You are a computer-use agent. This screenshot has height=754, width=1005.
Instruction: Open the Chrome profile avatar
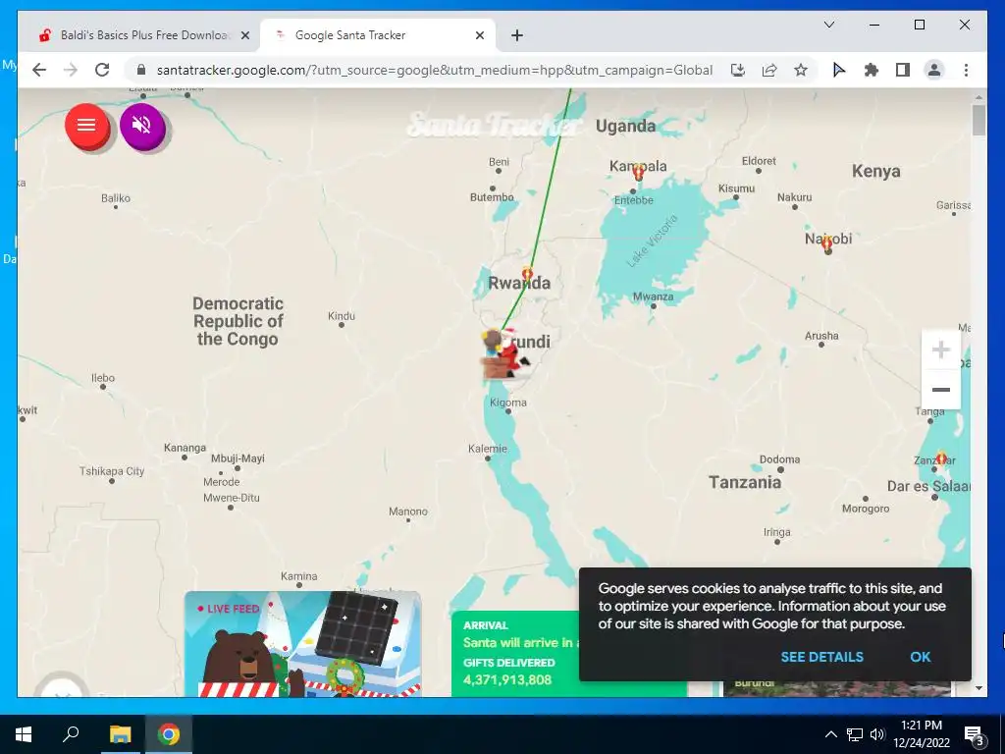[934, 70]
